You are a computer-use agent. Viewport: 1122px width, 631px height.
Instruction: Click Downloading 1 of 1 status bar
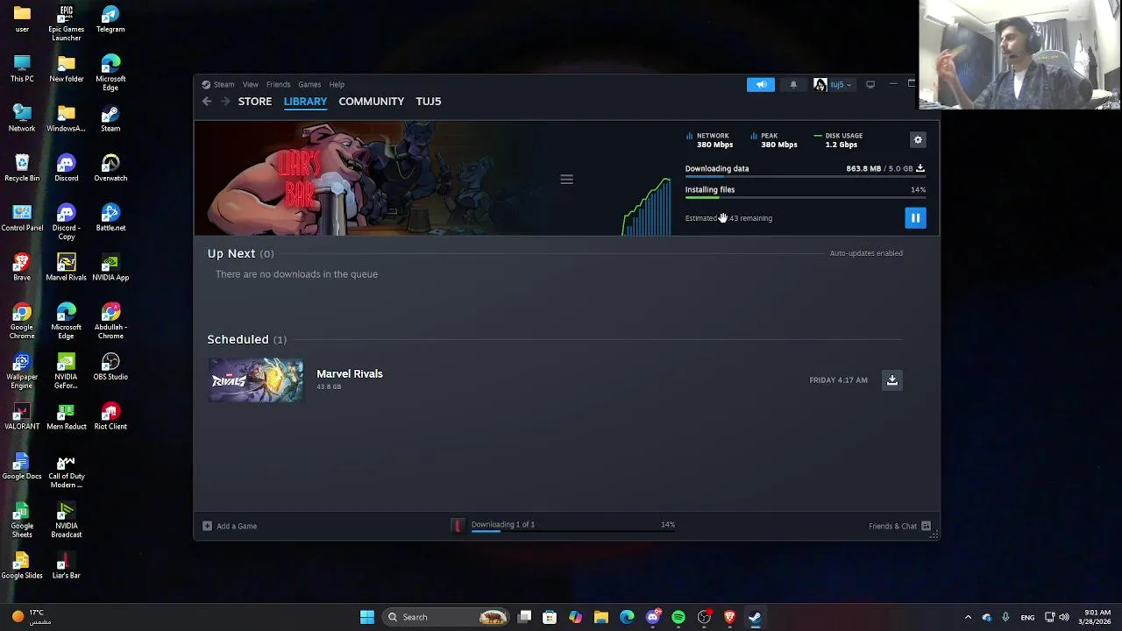coord(573,526)
